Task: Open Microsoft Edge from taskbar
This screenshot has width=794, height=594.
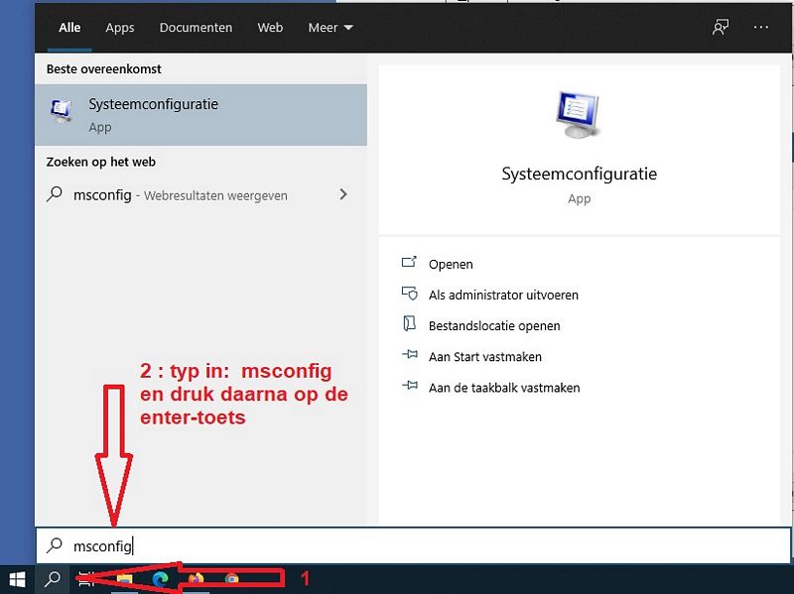Action: click(161, 579)
